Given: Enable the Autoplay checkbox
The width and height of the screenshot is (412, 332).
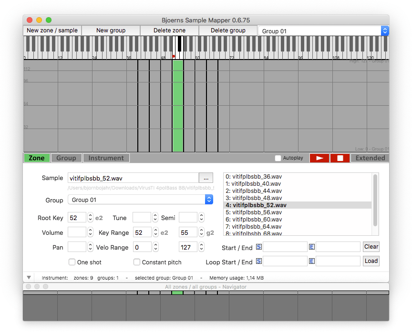Looking at the screenshot, I should tap(278, 158).
